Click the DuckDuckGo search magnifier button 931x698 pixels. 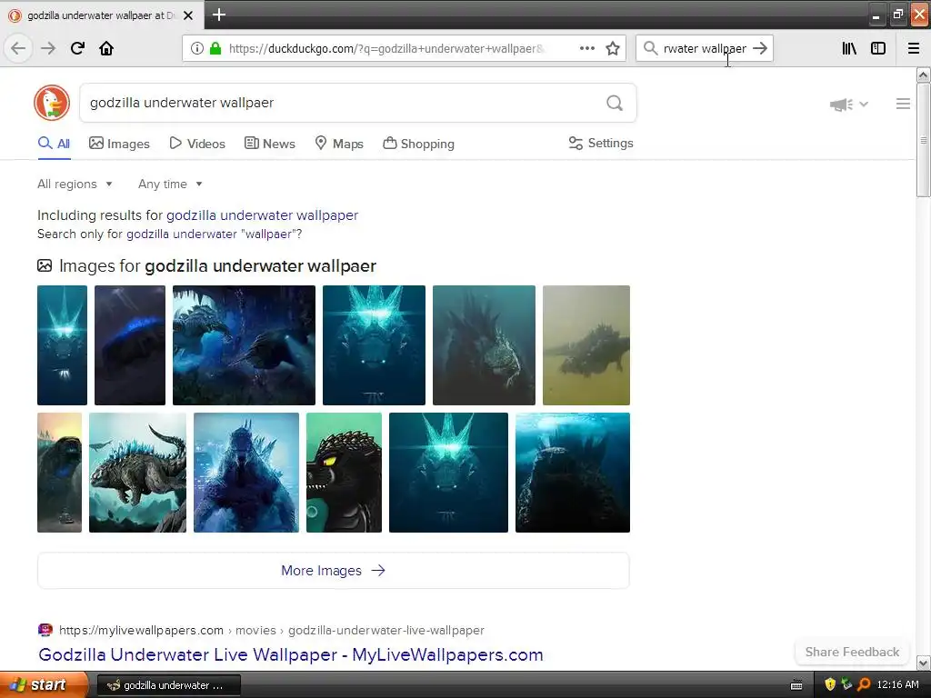tap(615, 103)
